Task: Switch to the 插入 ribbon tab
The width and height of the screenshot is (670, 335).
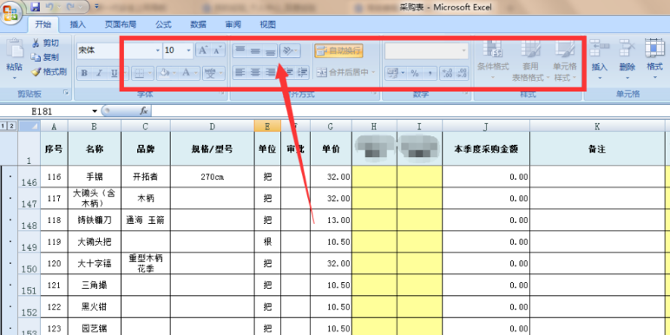Action: tap(78, 25)
